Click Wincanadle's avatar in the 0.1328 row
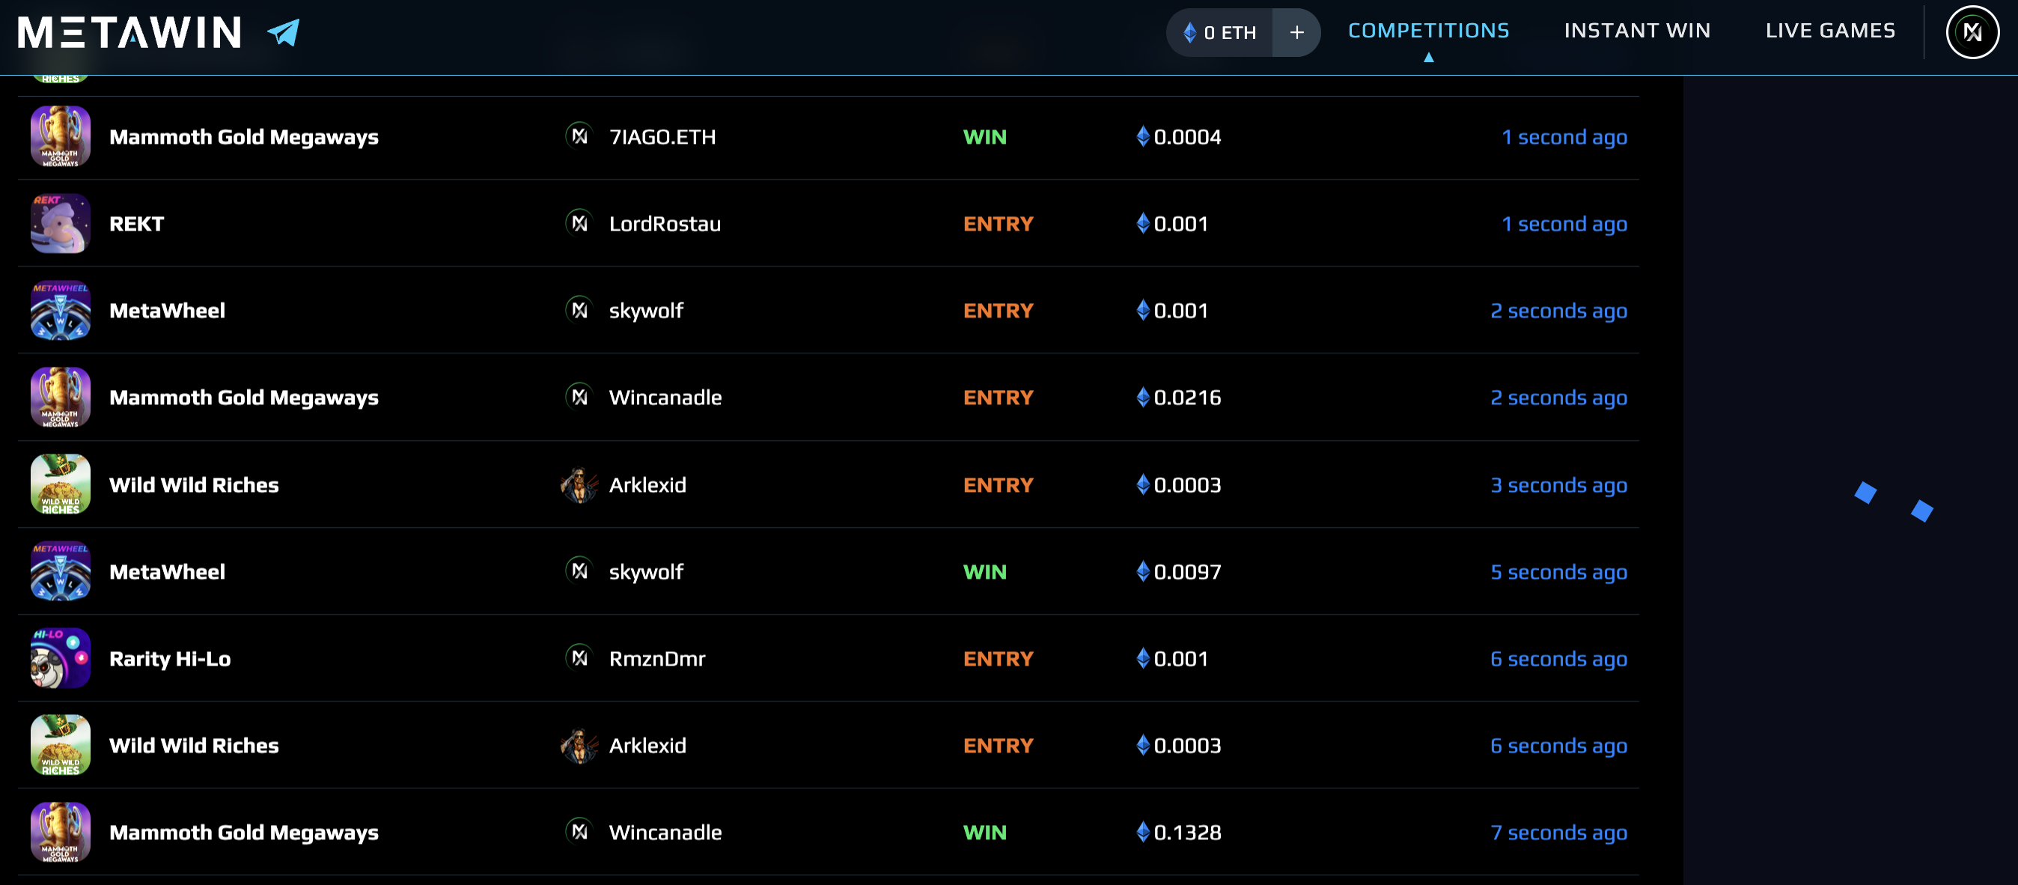Viewport: 2018px width, 885px height. point(579,832)
